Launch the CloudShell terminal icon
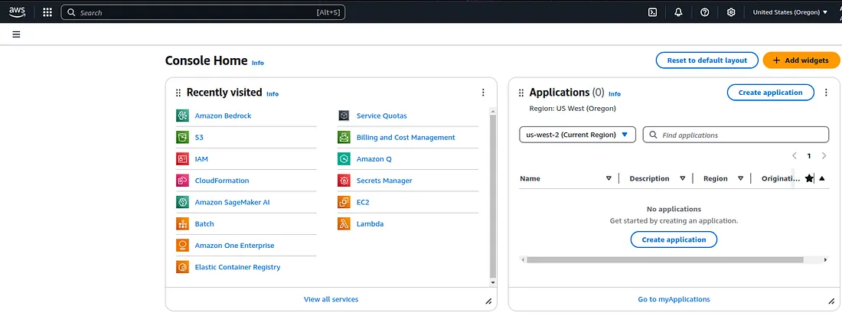The image size is (842, 316). (652, 12)
